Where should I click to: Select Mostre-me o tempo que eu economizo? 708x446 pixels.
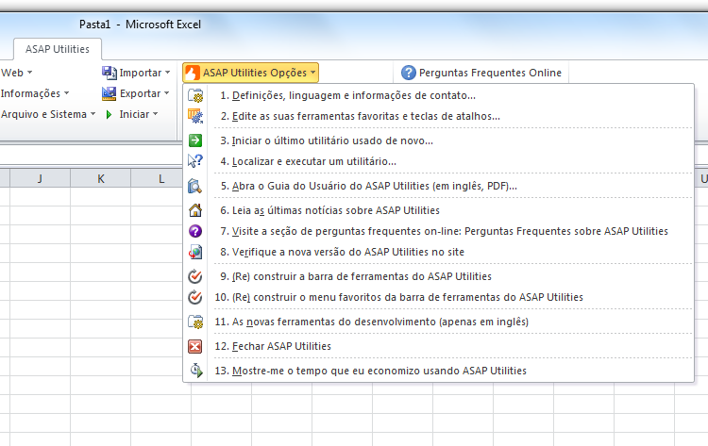(438, 371)
